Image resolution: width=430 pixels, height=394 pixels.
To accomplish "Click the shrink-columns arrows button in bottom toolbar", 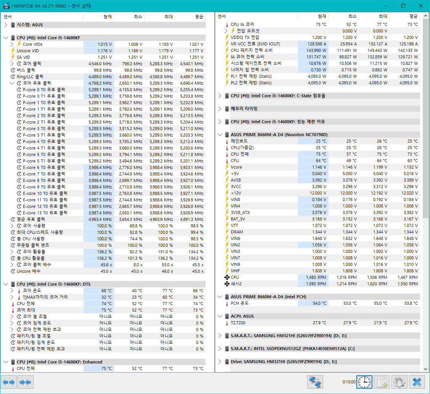I will (26, 382).
